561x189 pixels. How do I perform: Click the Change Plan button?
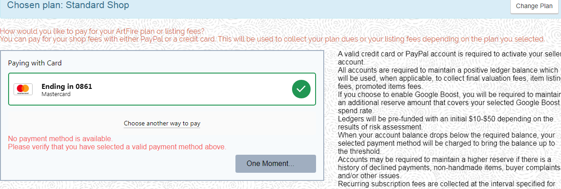(x=534, y=6)
